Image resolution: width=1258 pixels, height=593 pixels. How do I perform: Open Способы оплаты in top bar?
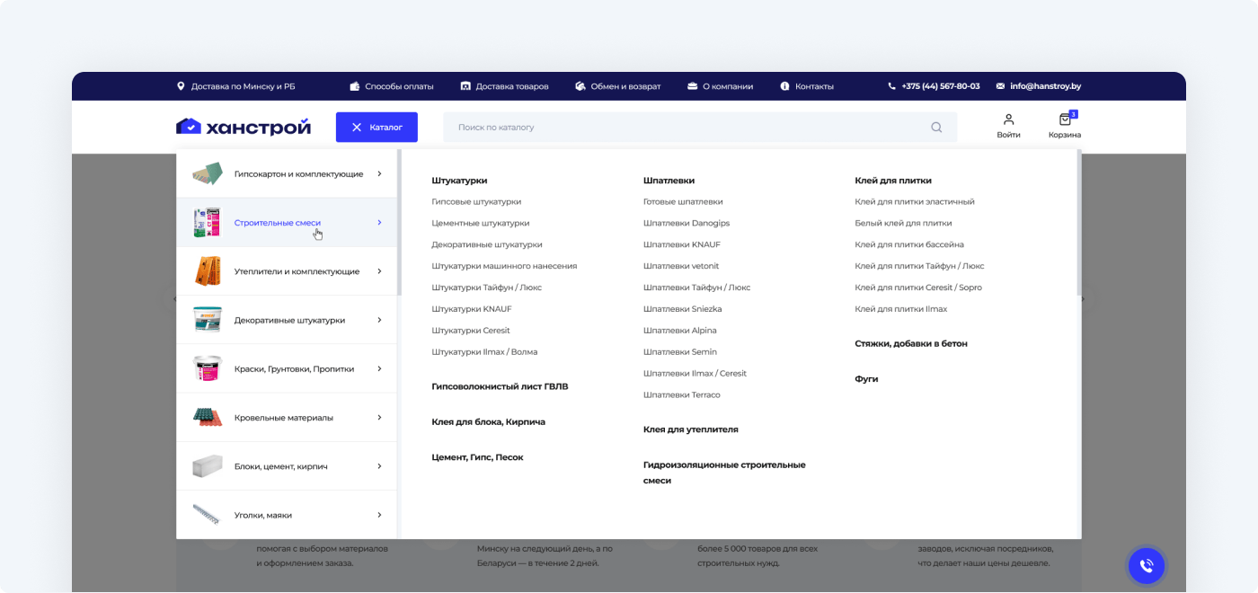point(392,86)
